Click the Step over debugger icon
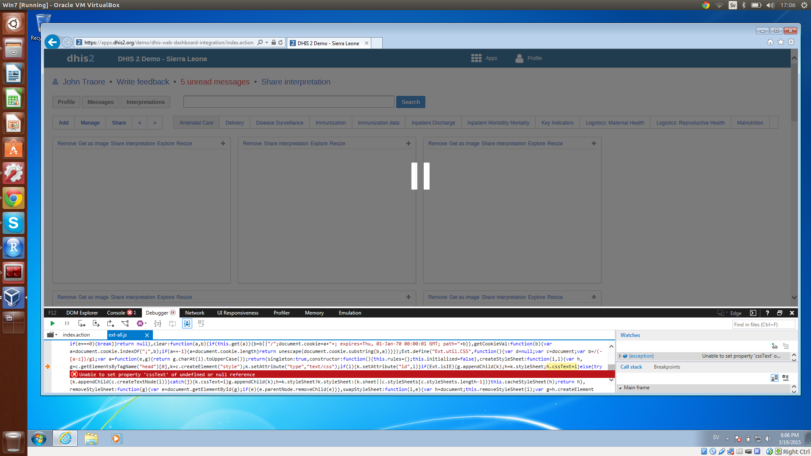 coord(96,323)
